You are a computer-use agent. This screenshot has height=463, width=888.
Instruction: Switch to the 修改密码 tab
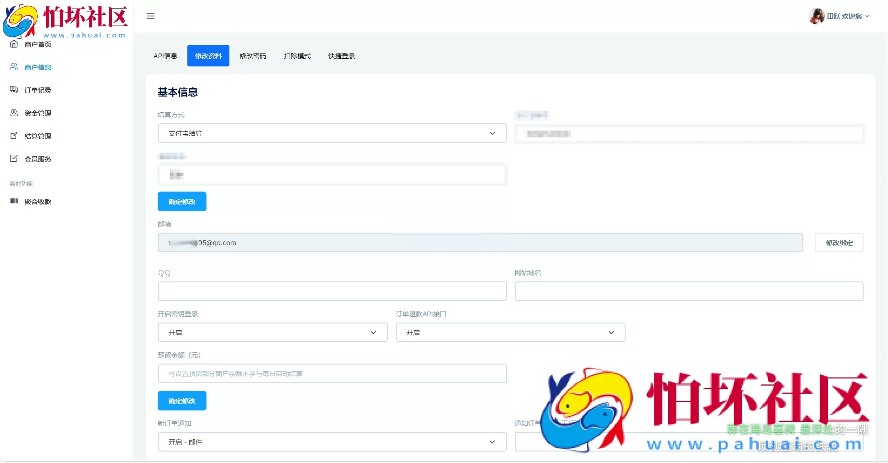[253, 56]
